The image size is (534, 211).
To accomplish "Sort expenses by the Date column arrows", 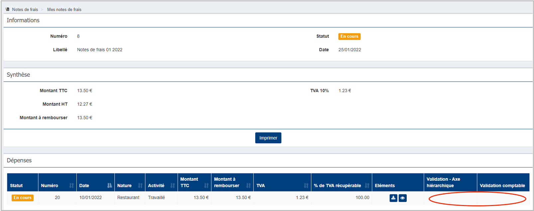I will click(109, 185).
